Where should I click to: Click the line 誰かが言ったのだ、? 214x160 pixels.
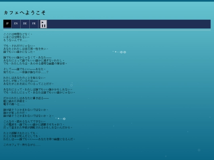point(15,113)
